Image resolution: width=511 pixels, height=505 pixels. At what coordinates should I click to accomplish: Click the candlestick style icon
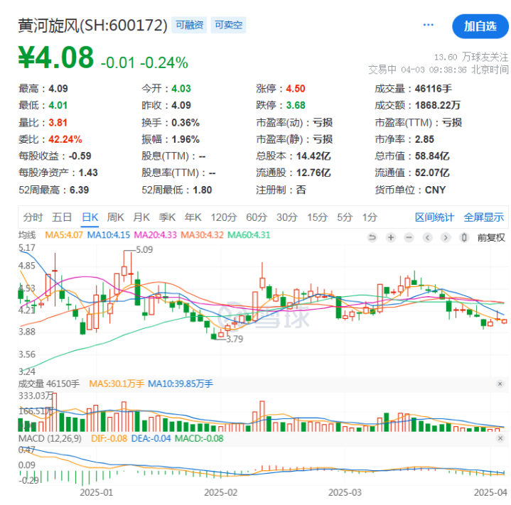464,237
